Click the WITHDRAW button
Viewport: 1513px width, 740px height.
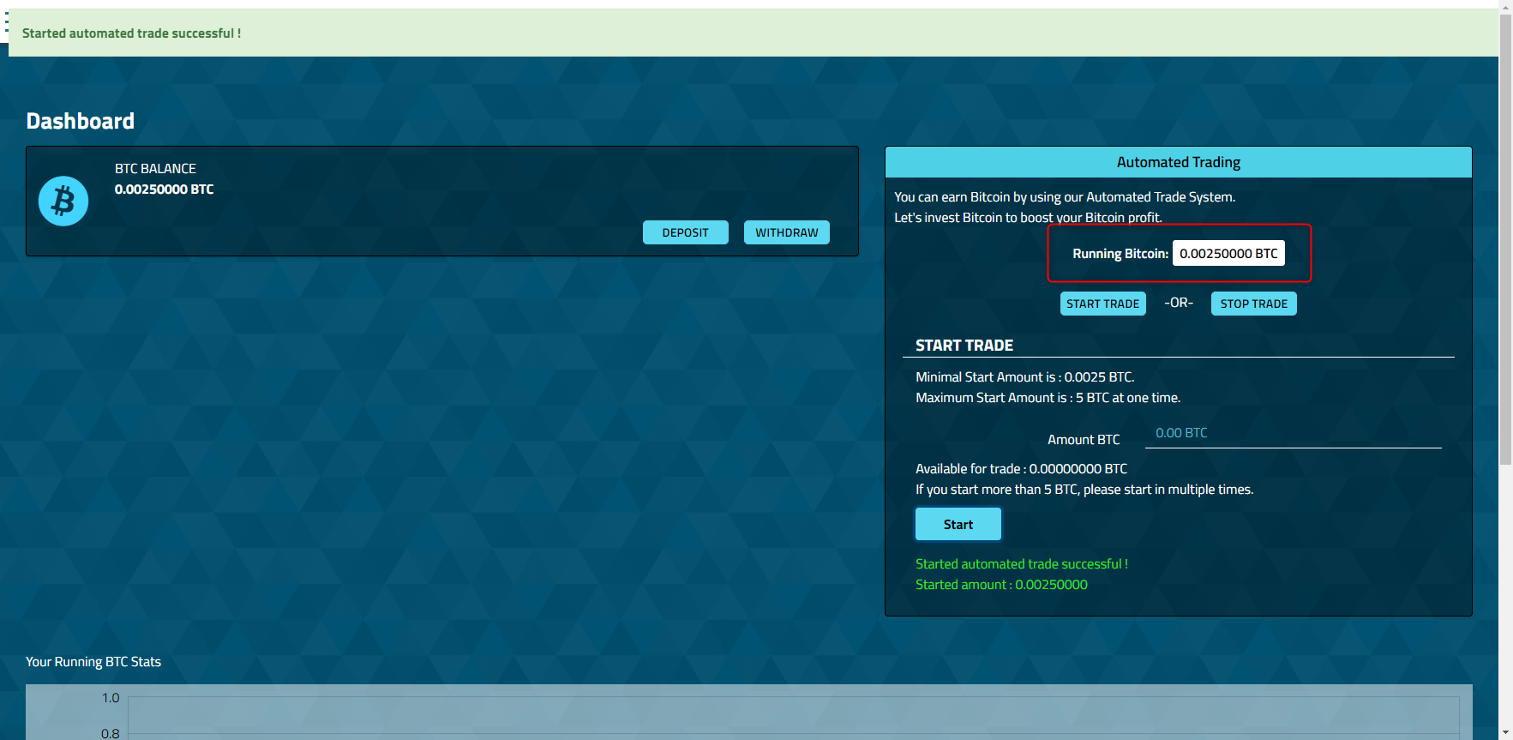(x=787, y=232)
